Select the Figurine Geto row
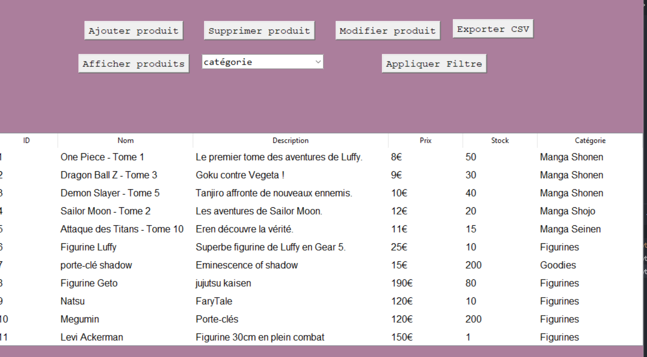 [x=321, y=283]
